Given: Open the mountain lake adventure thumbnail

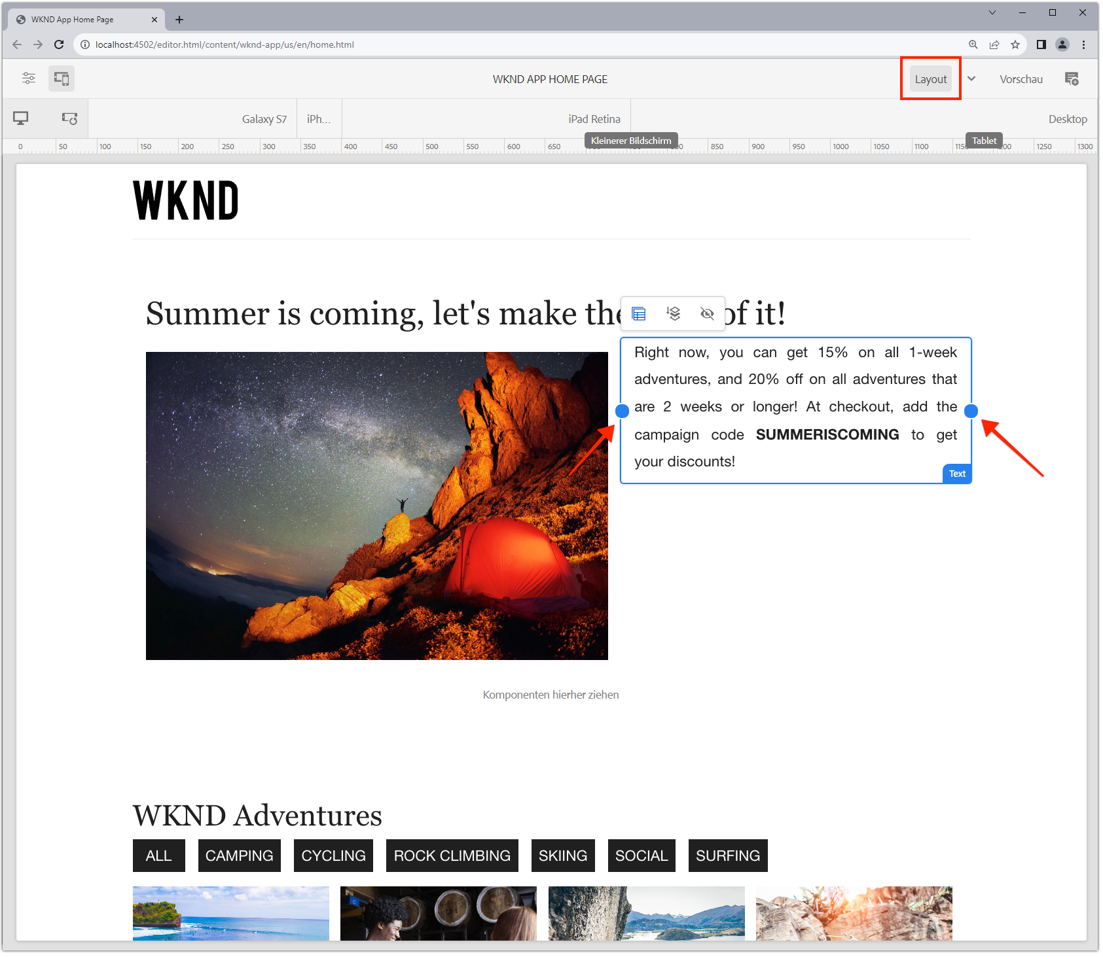Looking at the screenshot, I should pos(647,913).
